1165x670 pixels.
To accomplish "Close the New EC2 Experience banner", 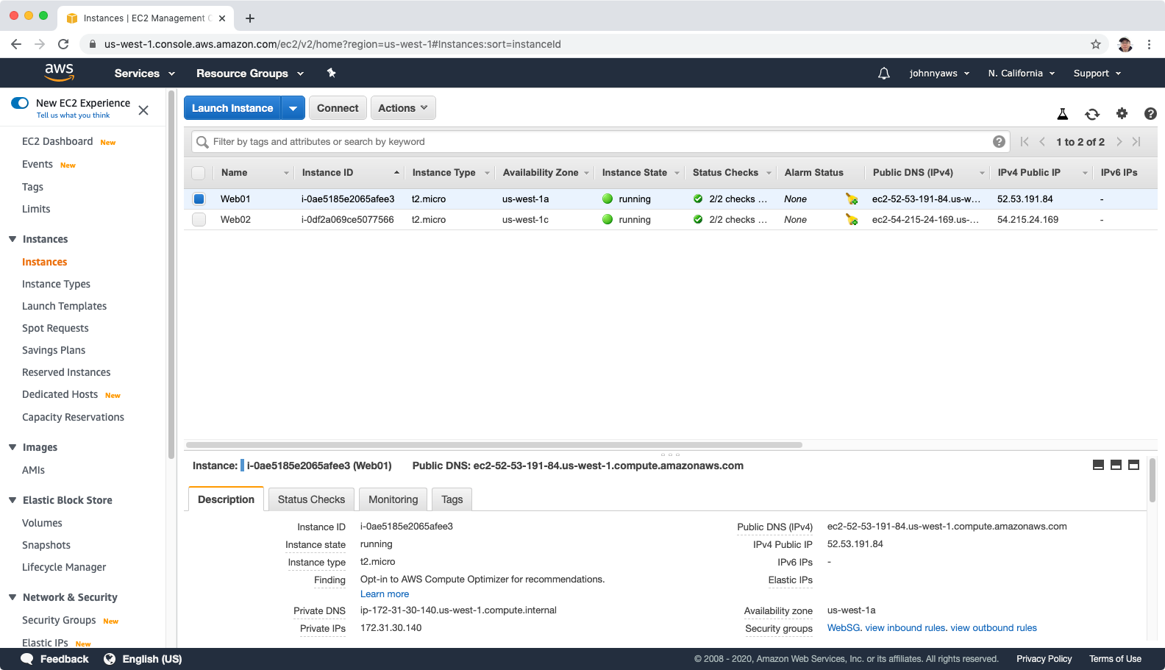I will pos(143,110).
